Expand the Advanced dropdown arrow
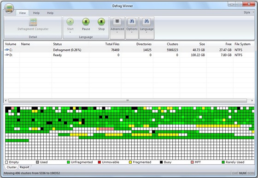 coord(117,32)
